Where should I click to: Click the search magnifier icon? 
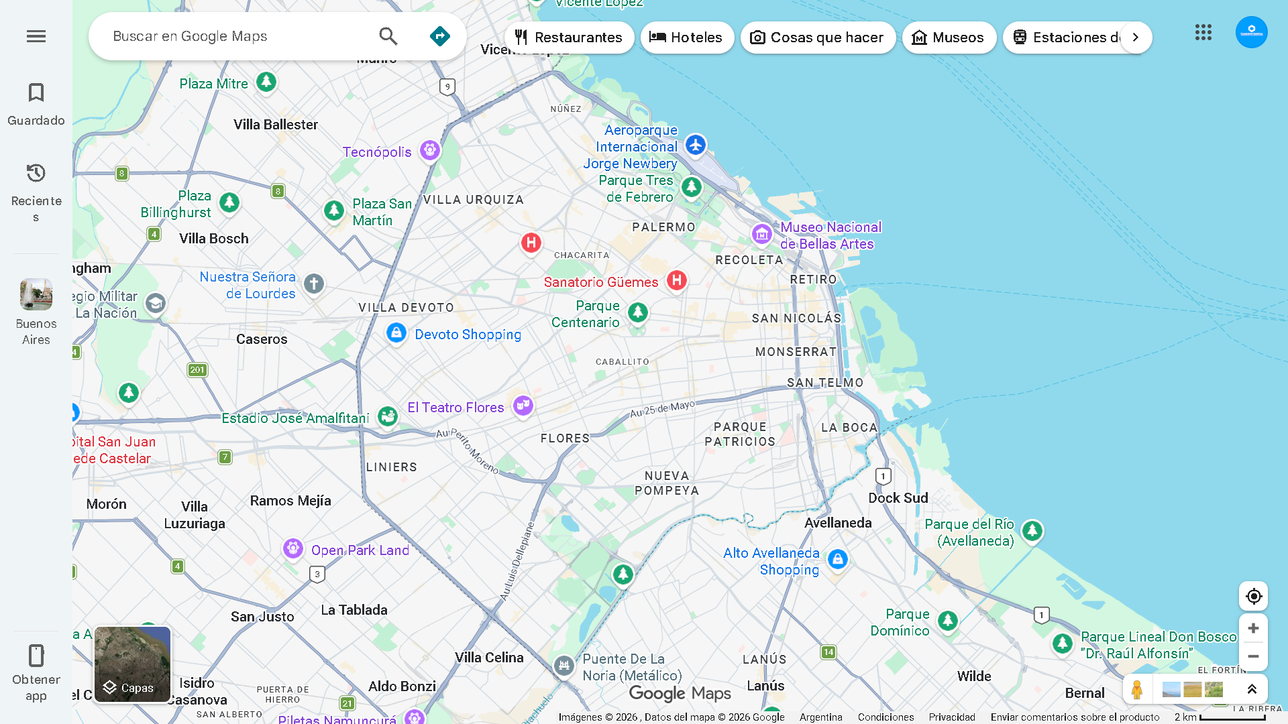click(388, 36)
